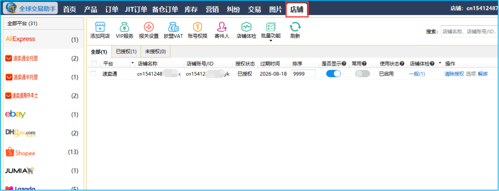The image size is (499, 191).
Task: Click 店铺账号/ID column header
Action: 200,63
